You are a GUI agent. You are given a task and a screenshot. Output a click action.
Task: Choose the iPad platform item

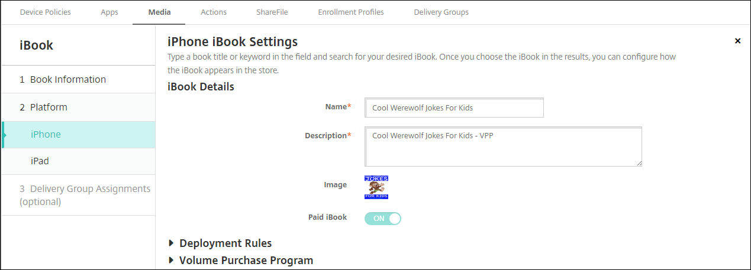coord(40,161)
